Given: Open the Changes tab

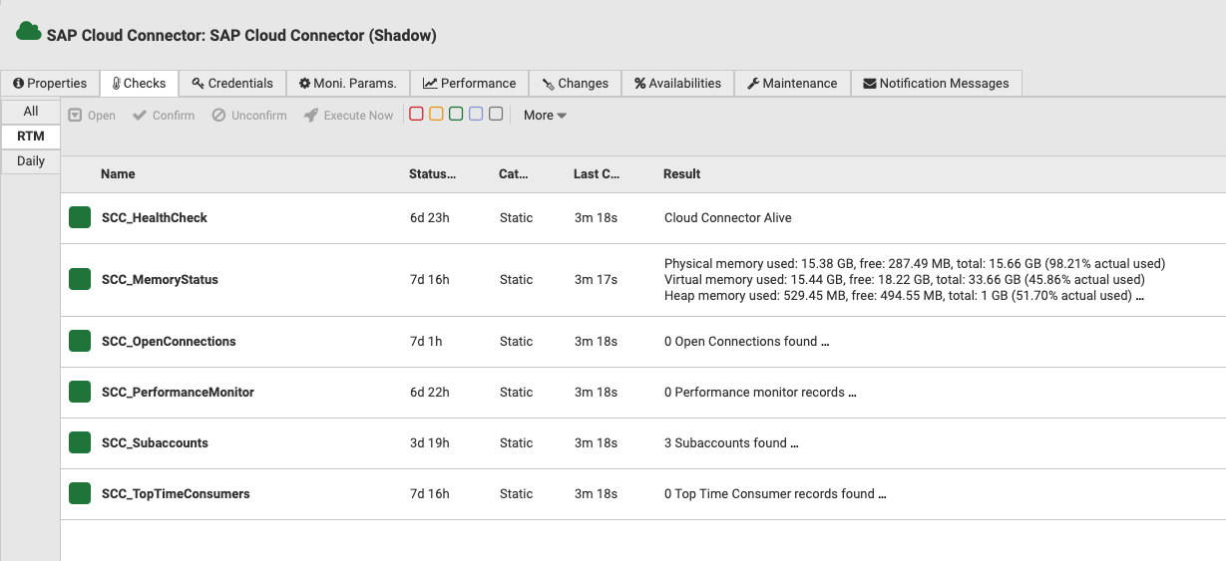Looking at the screenshot, I should (575, 84).
